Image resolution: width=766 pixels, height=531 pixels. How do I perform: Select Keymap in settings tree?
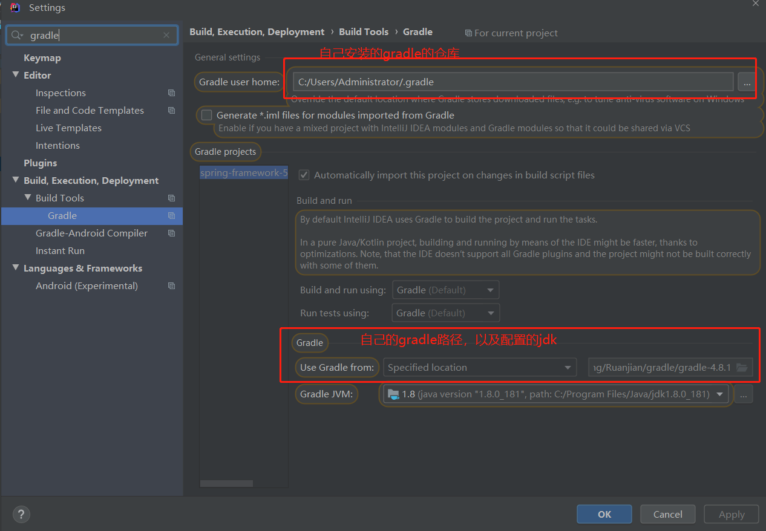tap(42, 58)
